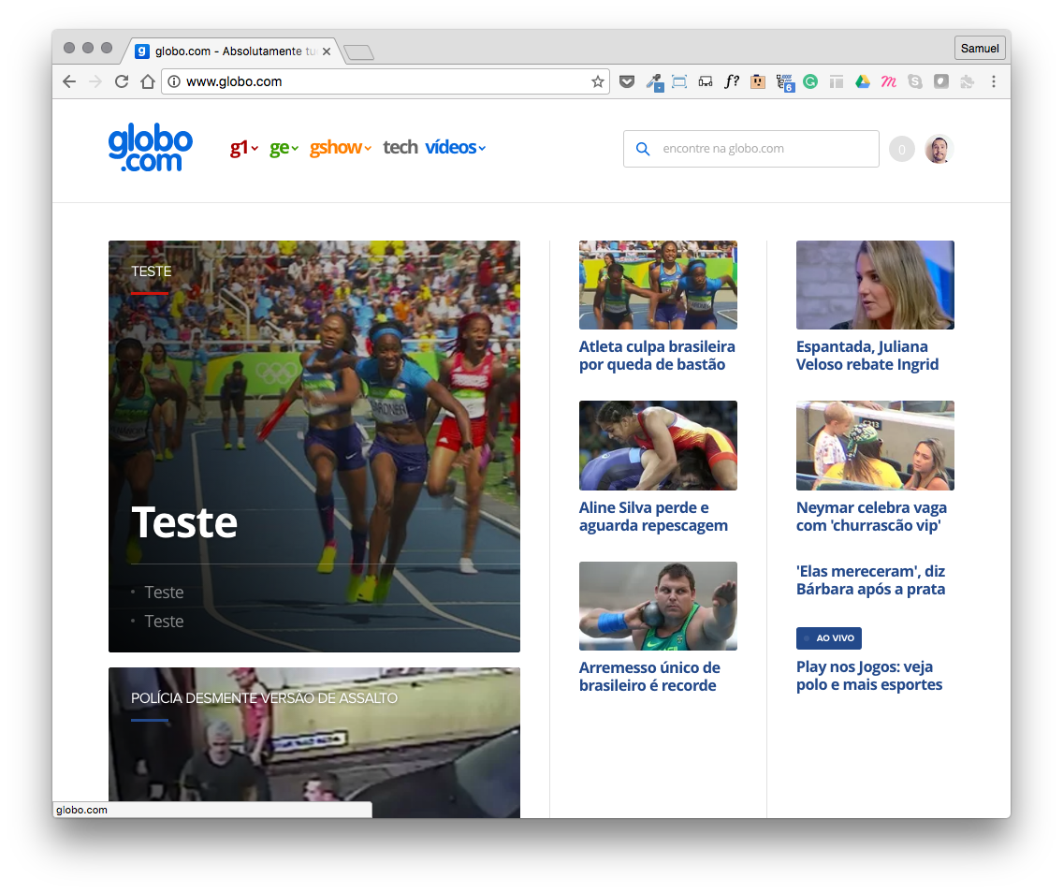
Task: Open the eyedropper color picker extension
Action: pos(654,82)
